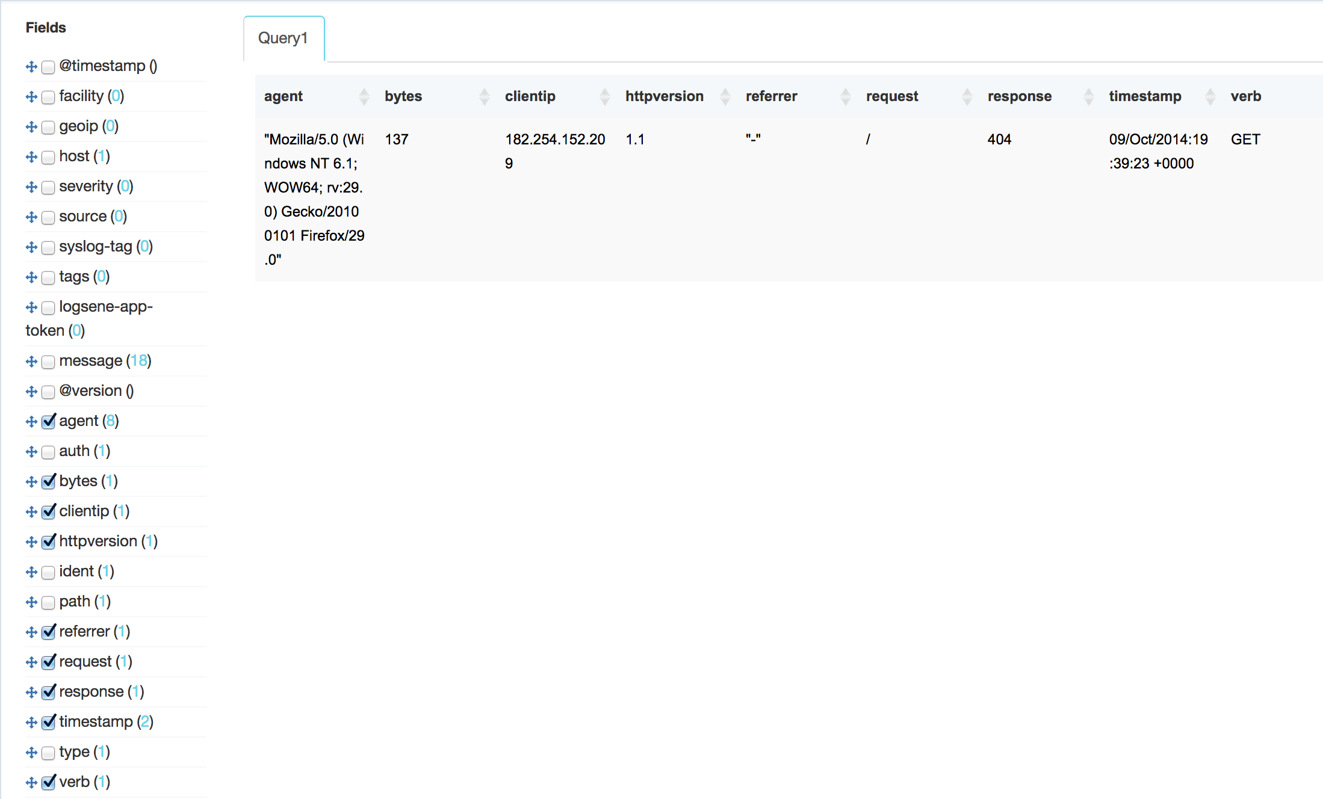Click the move icon beside facility field

click(31, 96)
